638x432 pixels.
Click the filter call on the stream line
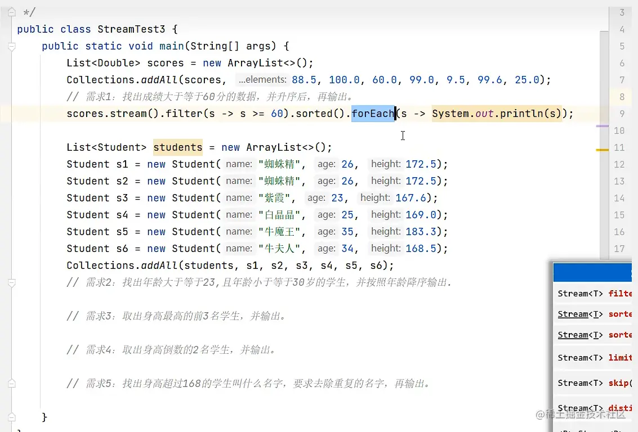tap(184, 114)
